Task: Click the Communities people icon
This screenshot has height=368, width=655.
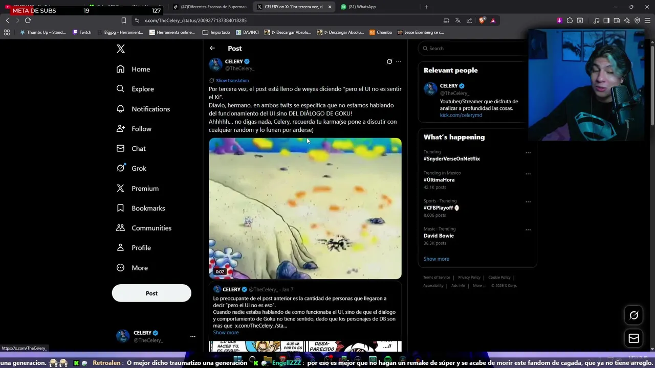Action: coord(120,228)
